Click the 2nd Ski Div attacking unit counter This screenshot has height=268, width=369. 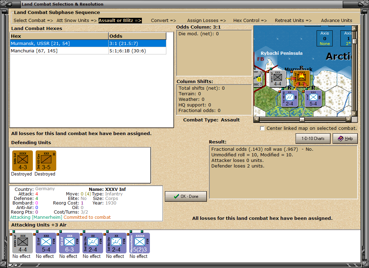tap(93, 243)
